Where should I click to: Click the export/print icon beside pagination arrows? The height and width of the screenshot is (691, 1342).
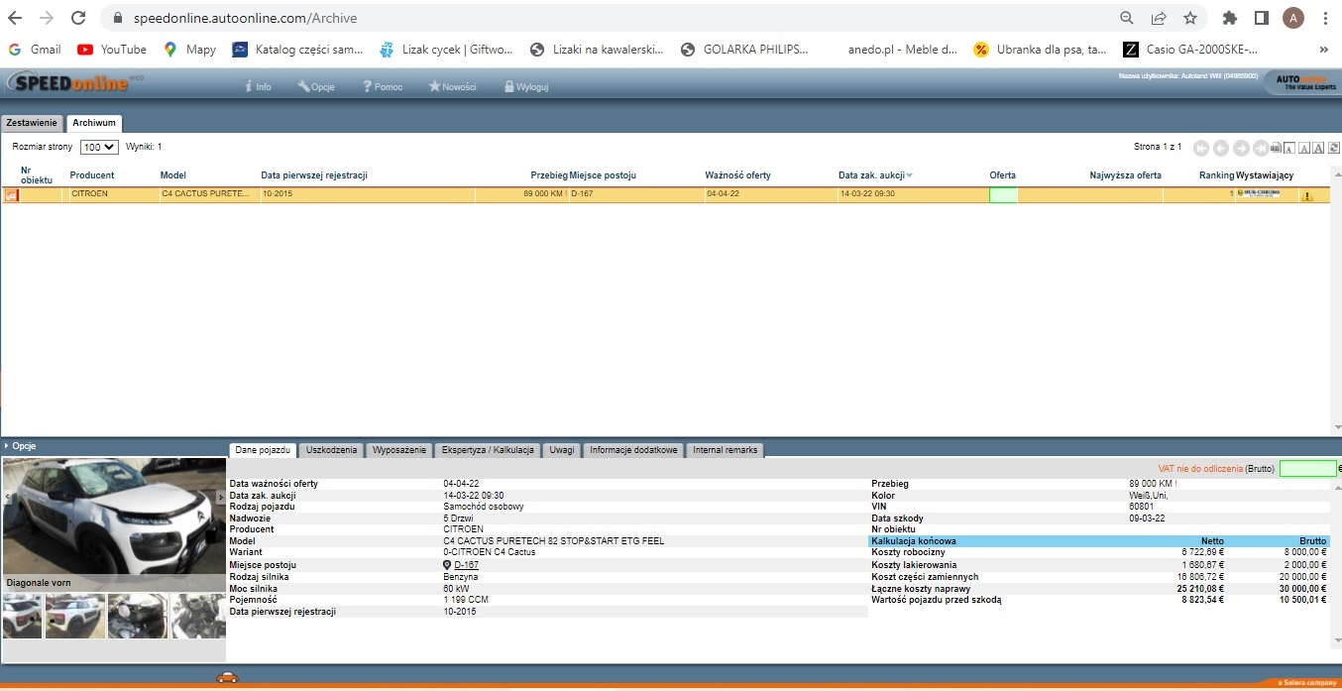click(x=1276, y=148)
